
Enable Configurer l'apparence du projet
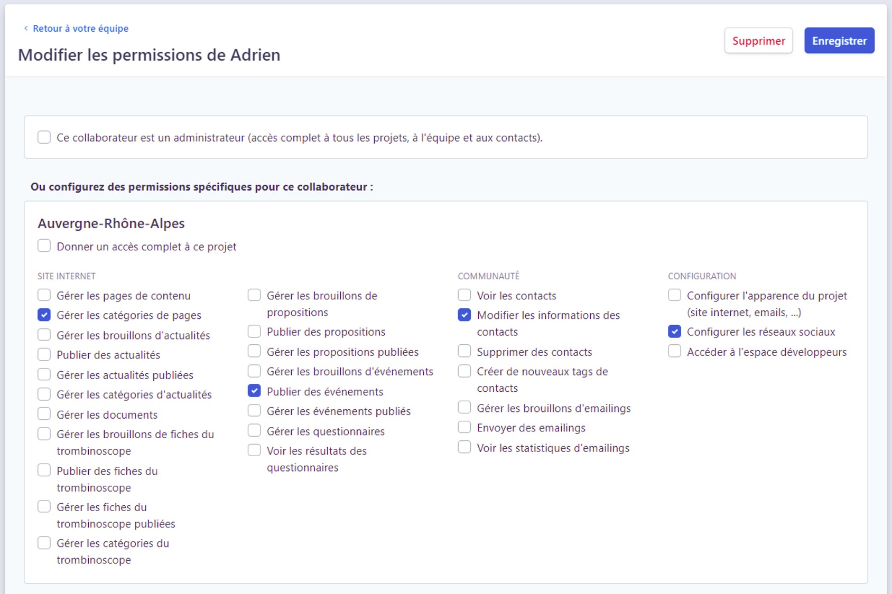pos(674,295)
